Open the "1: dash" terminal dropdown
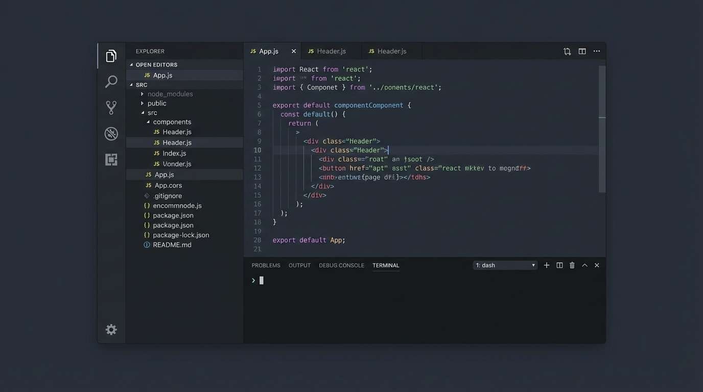 pyautogui.click(x=505, y=265)
